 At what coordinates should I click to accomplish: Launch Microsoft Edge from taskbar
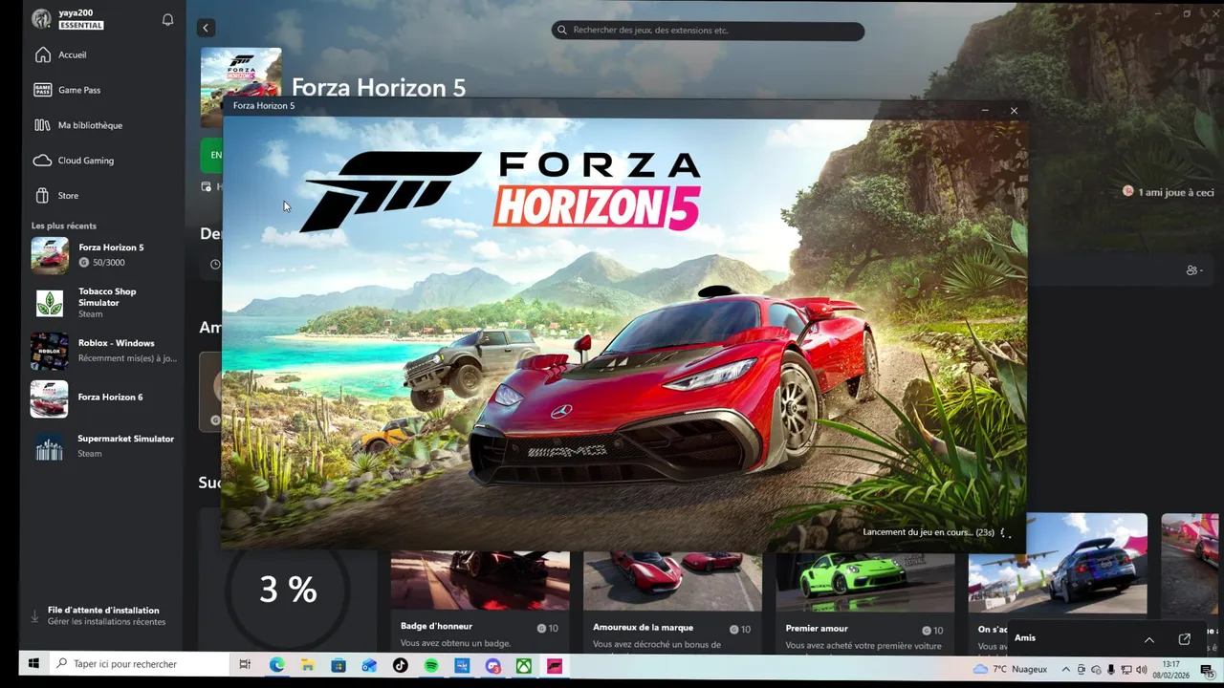(276, 665)
